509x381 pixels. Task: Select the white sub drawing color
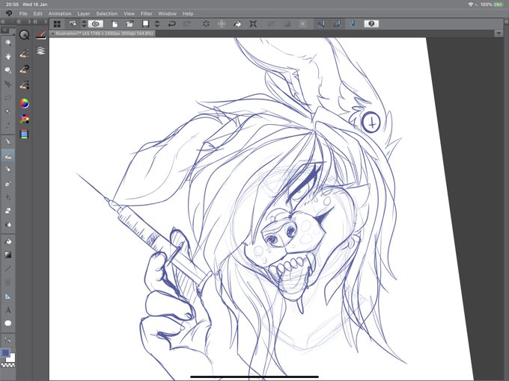[x=11, y=358]
